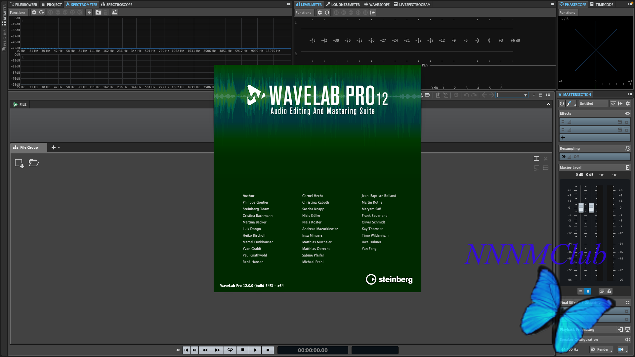Toggle bypass on first effect slot

(x=627, y=122)
